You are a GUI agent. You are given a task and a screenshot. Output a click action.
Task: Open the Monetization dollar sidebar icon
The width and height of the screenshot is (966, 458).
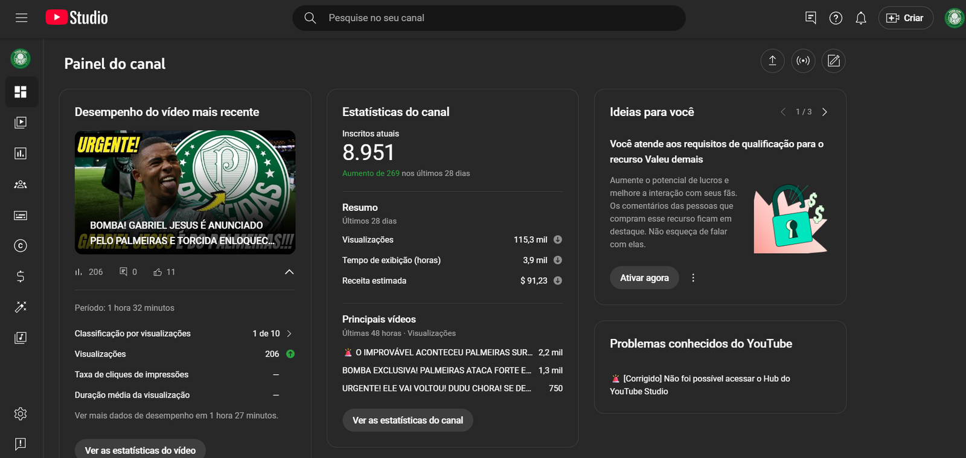coord(21,276)
